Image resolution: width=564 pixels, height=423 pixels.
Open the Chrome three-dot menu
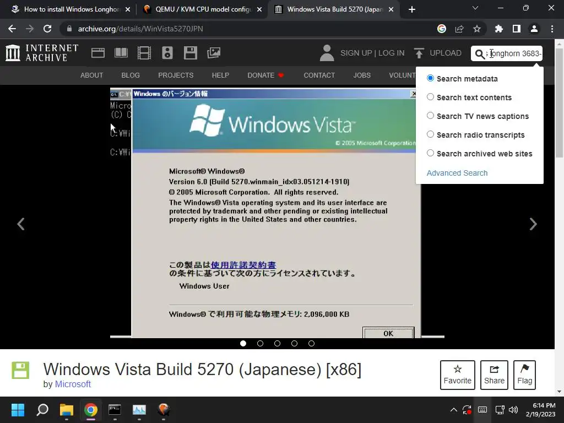click(x=552, y=29)
